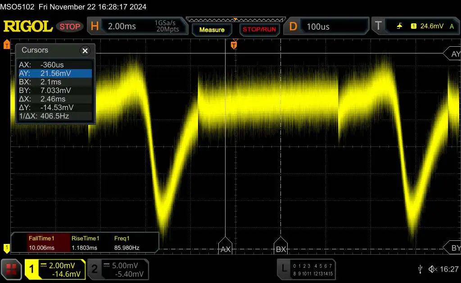Click the 1/ΔX: 406.5Hz readout

click(55, 116)
